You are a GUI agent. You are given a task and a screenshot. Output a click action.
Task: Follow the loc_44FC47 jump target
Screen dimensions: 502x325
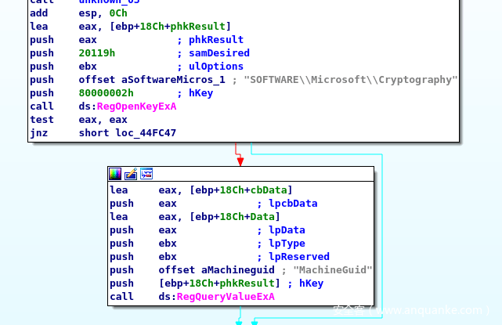146,133
